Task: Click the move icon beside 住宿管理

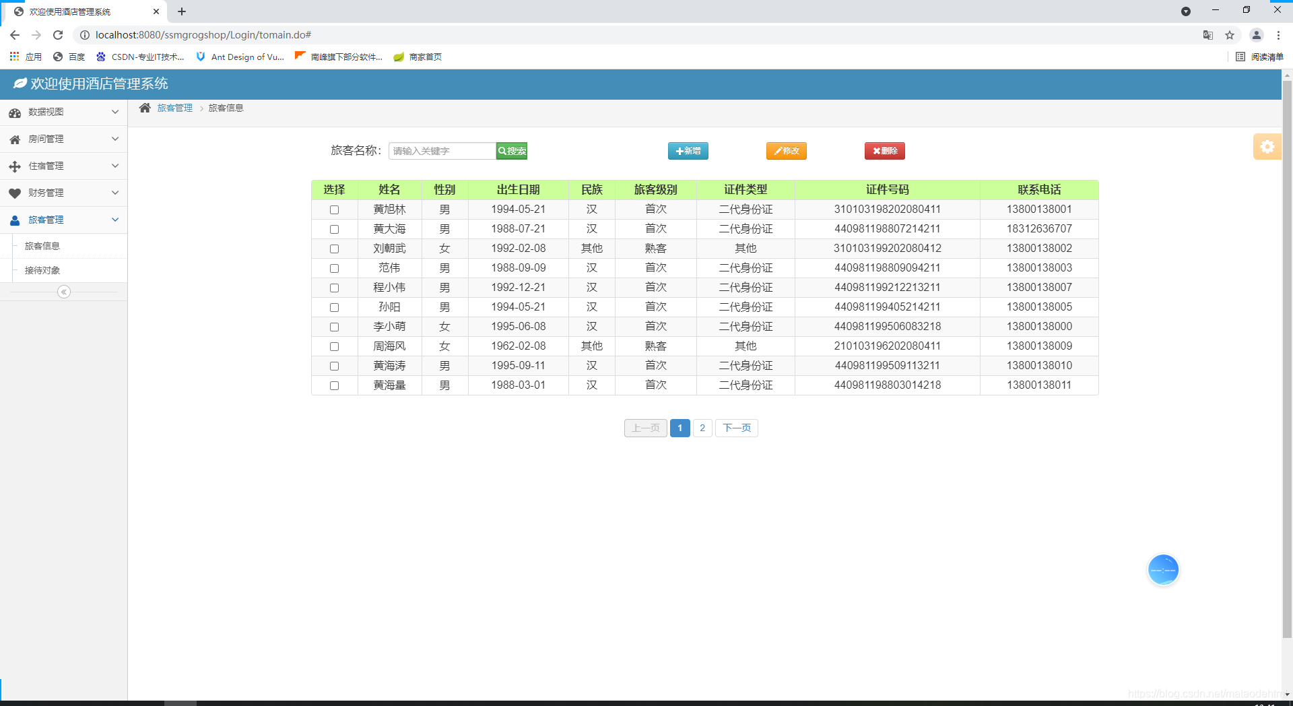Action: (15, 166)
